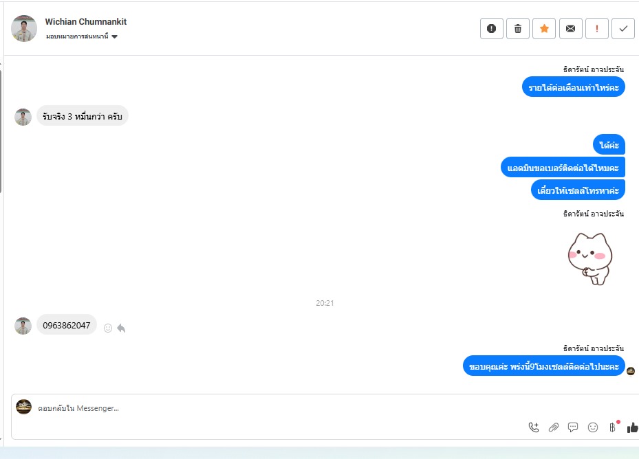Expand the assign conversation dropdown arrow
This screenshot has width=639, height=459.
[x=114, y=36]
